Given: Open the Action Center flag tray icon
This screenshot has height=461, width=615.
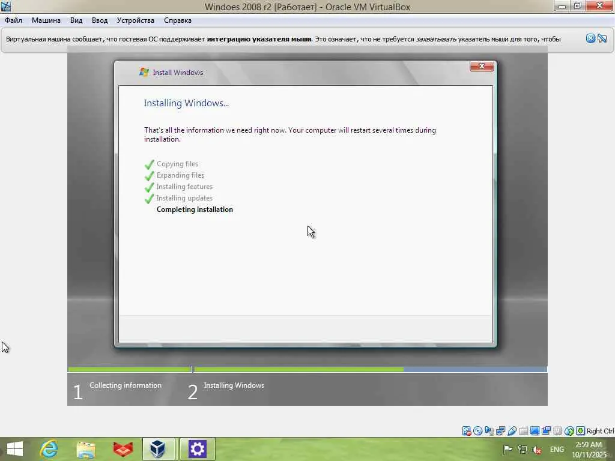Looking at the screenshot, I should coord(507,449).
